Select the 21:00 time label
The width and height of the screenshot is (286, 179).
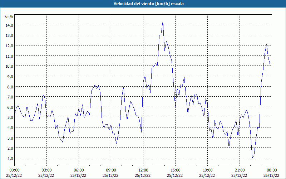click(240, 170)
